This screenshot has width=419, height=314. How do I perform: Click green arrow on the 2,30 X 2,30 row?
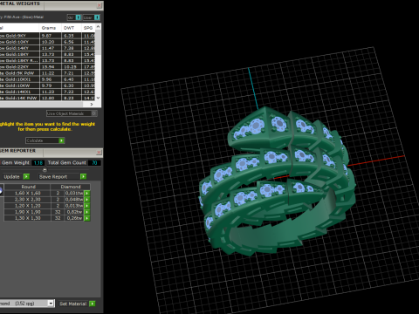click(x=87, y=200)
